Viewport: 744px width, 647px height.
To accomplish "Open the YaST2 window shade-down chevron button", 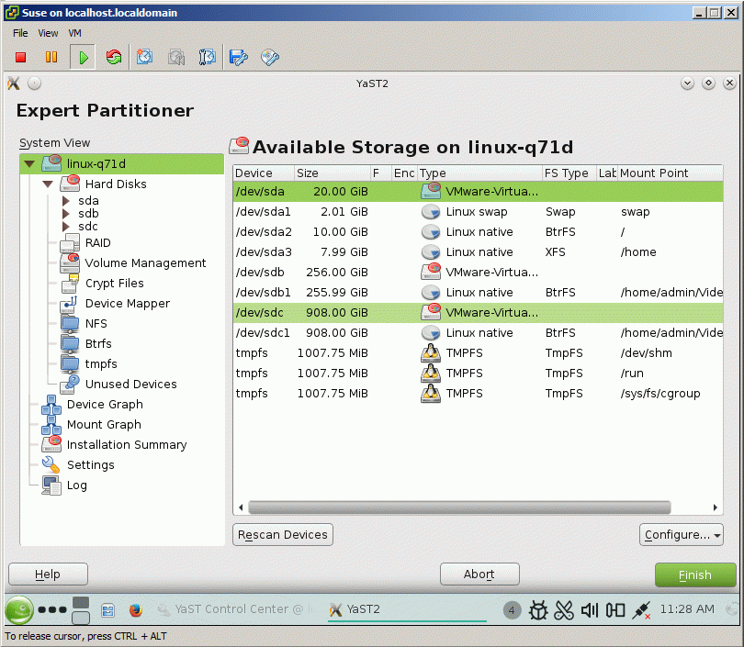I will click(687, 84).
